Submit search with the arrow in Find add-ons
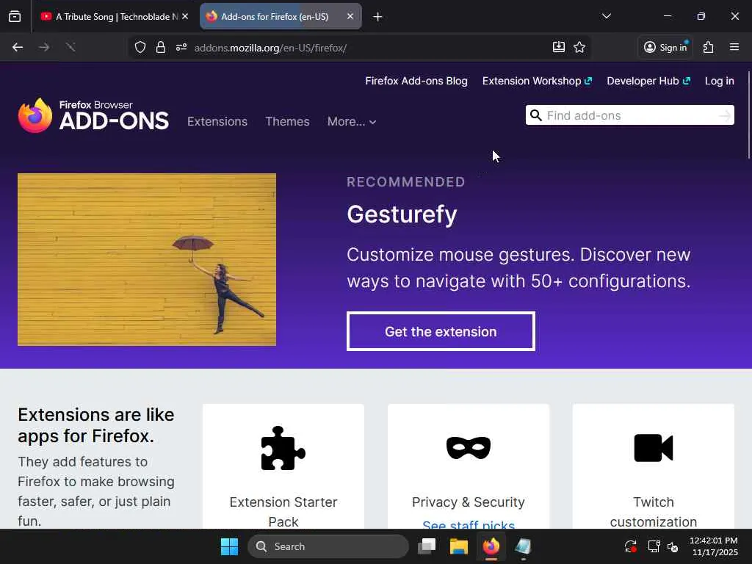This screenshot has height=564, width=752. pos(724,115)
